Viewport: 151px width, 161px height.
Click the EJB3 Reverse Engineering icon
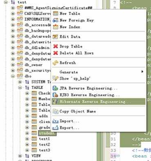55,95
